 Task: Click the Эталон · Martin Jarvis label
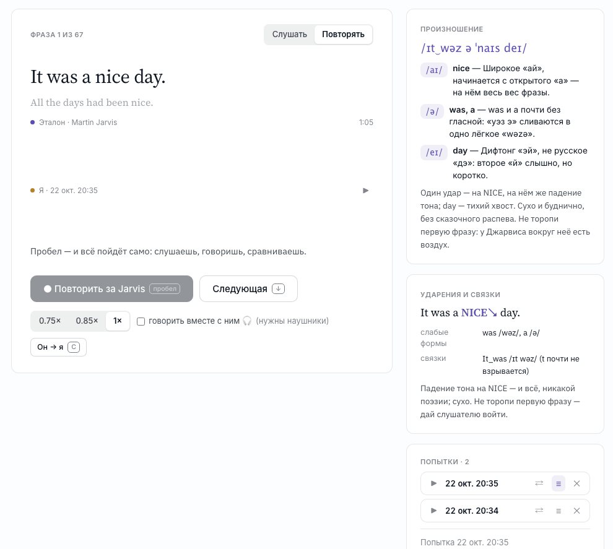(78, 123)
